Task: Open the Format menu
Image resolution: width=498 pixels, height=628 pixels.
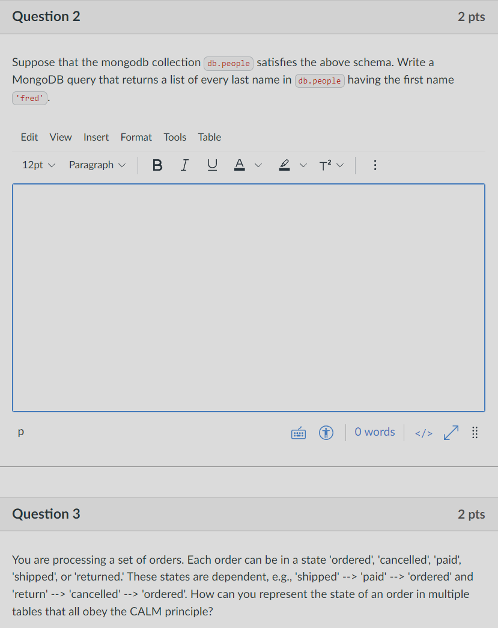Action: tap(136, 137)
